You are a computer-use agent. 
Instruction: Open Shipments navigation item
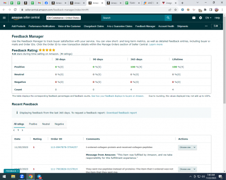click(x=183, y=26)
